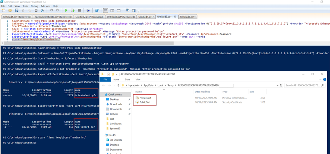The height and width of the screenshot is (154, 330).
Task: Expand the Explorer address bar history dropdown
Action: 277,85
